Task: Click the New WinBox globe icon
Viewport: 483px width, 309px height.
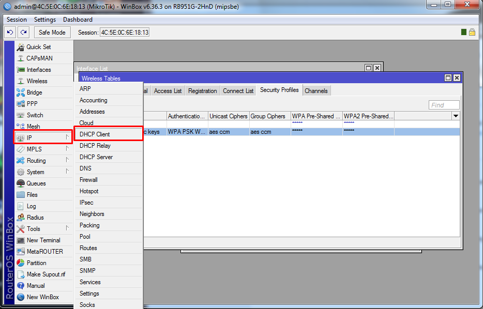Action: pos(21,297)
